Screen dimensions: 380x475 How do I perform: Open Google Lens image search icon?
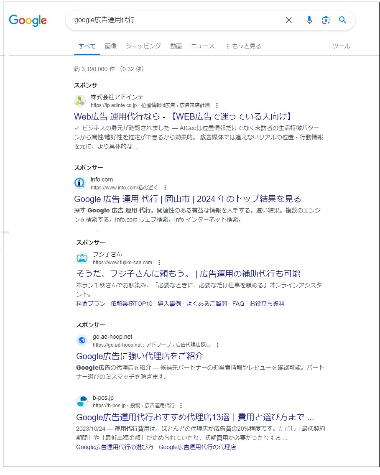[326, 20]
